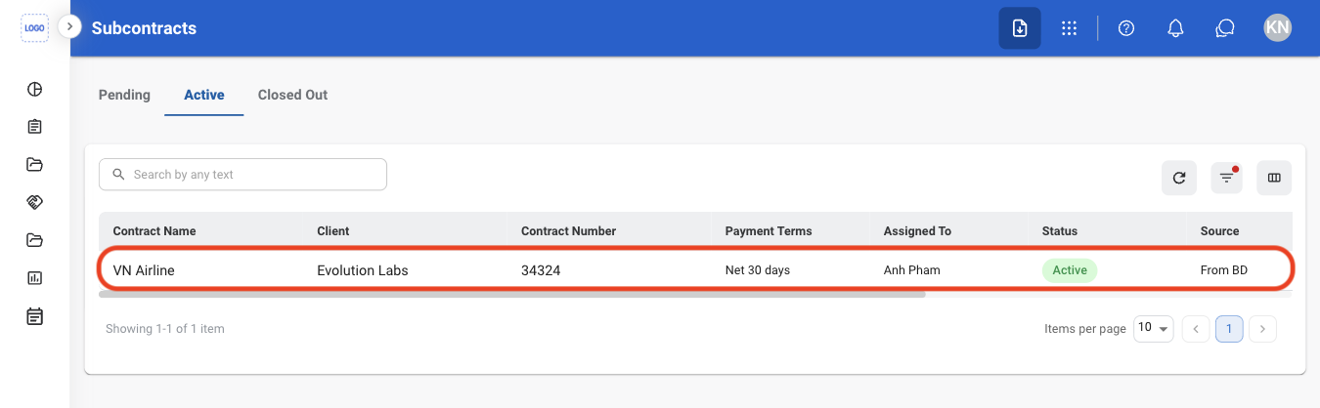Viewport: 1320px width, 408px height.
Task: Open the apps grid menu icon
Action: click(1070, 28)
